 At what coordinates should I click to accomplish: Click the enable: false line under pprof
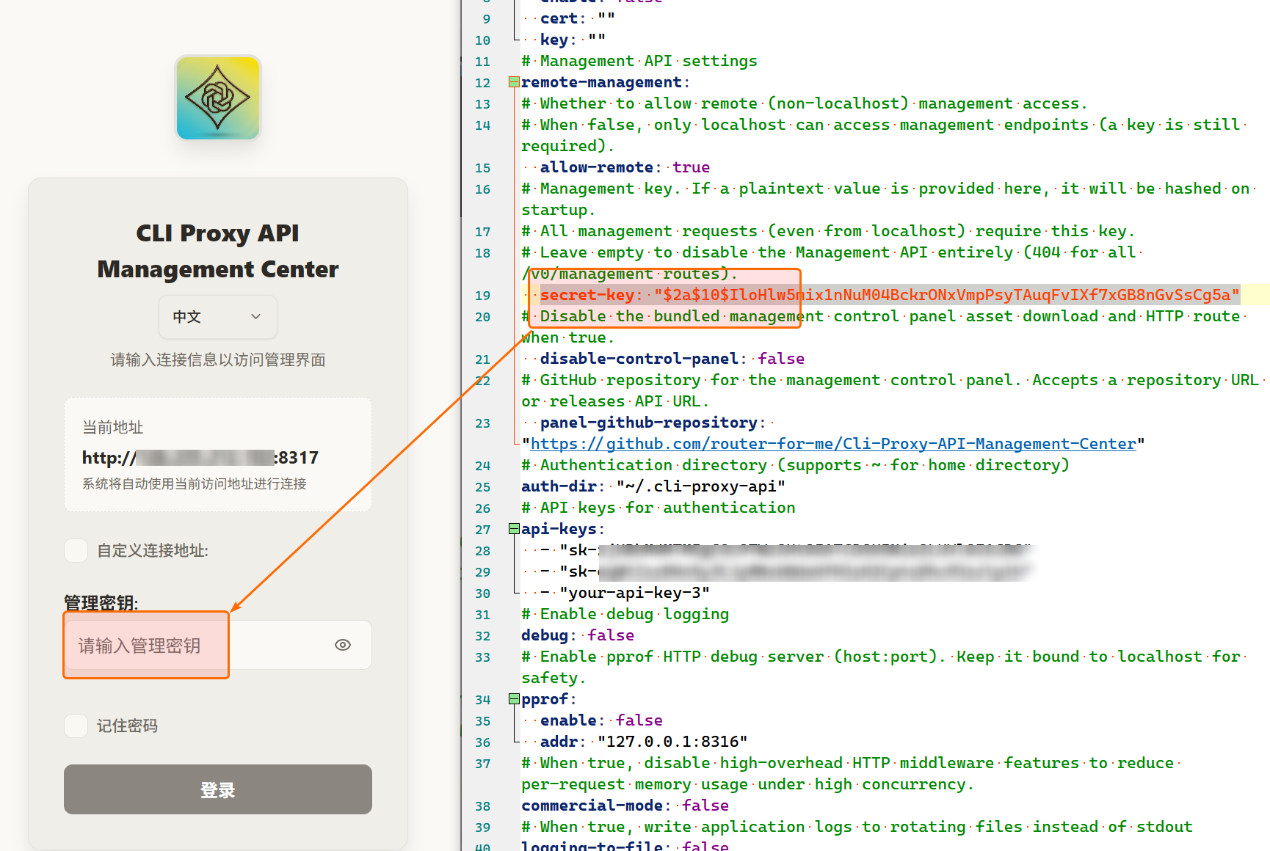(x=601, y=720)
